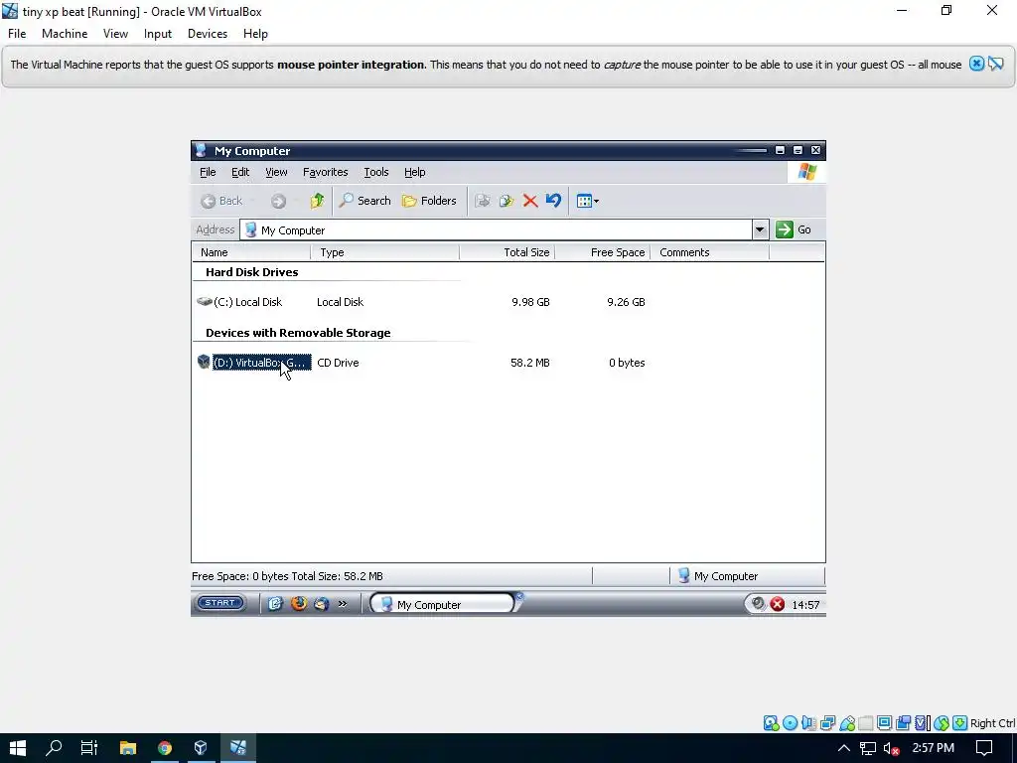Click the Forward arrow button
The height and width of the screenshot is (763, 1017).
click(278, 201)
